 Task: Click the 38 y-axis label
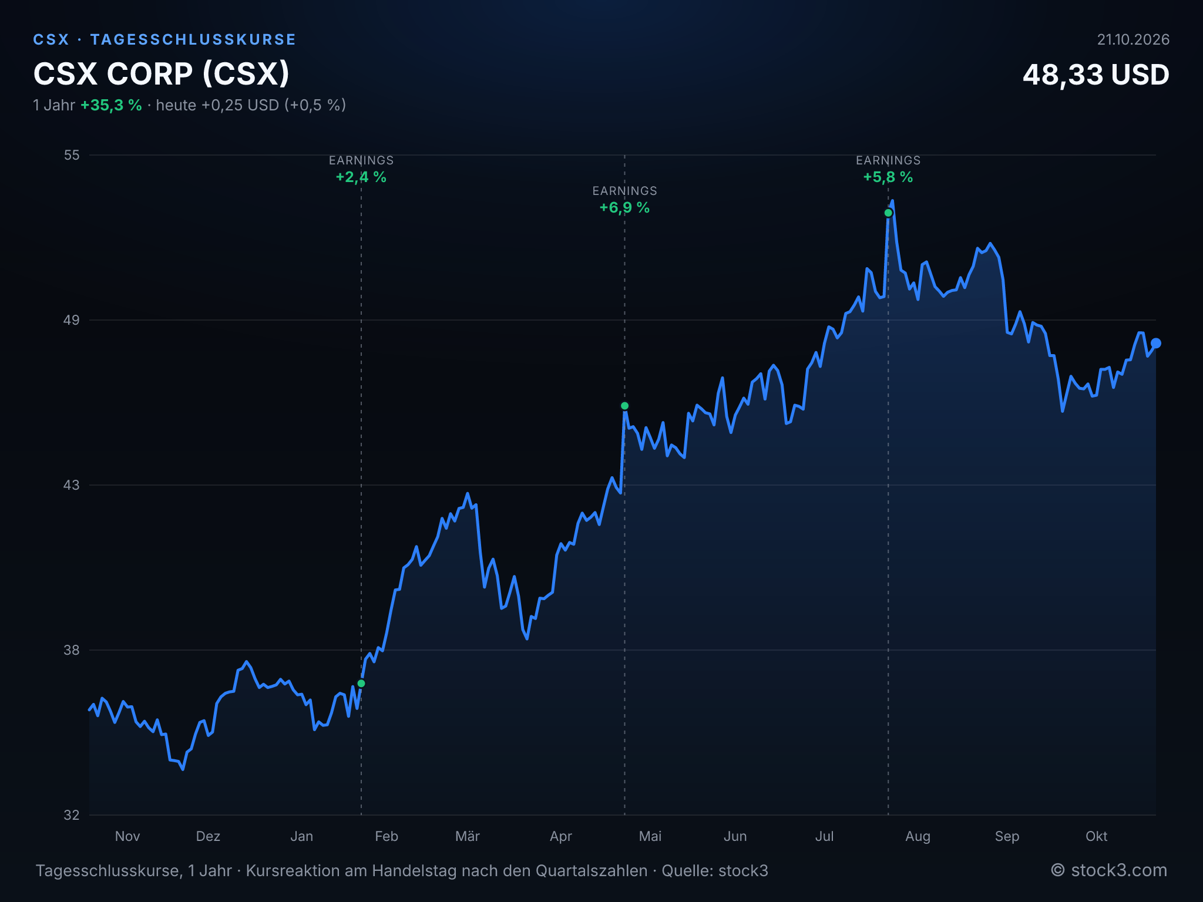71,650
